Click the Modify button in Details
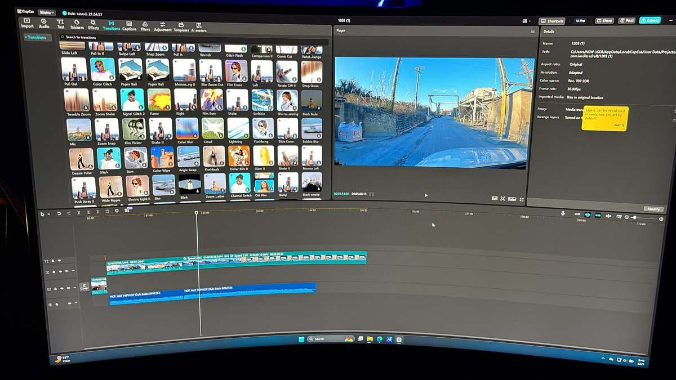The width and height of the screenshot is (676, 380). point(653,208)
